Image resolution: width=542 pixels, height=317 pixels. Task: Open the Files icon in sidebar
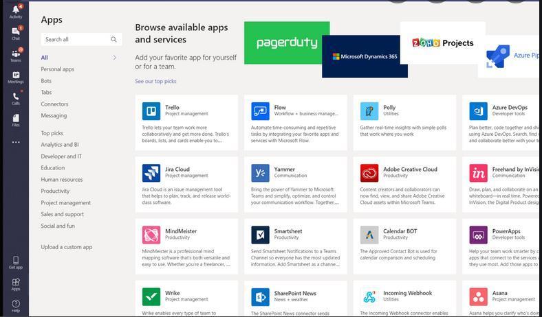[x=16, y=118]
